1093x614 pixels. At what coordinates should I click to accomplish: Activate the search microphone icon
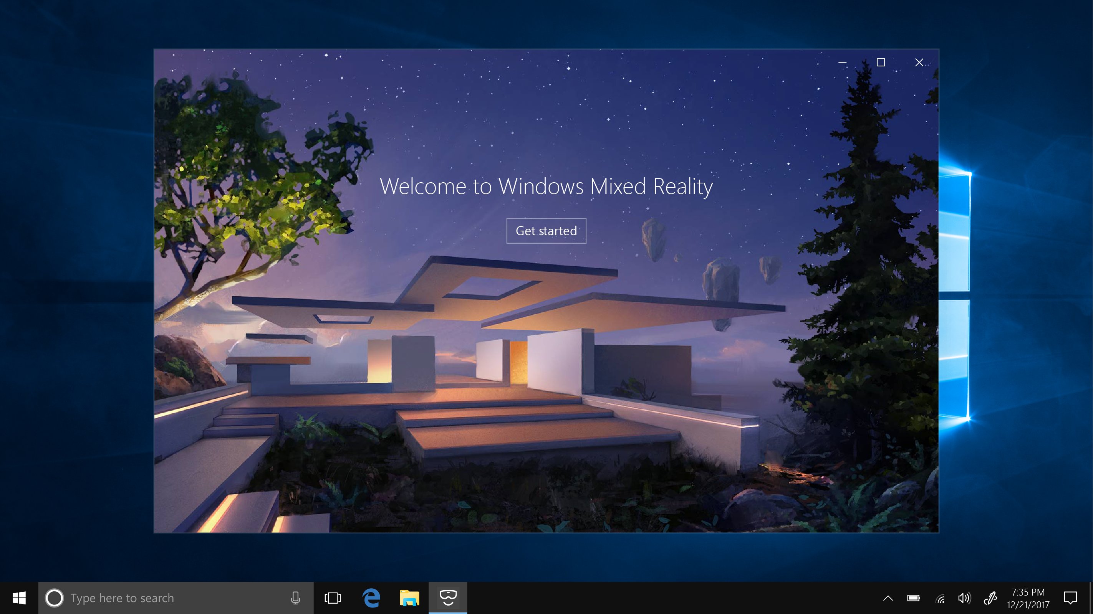296,598
